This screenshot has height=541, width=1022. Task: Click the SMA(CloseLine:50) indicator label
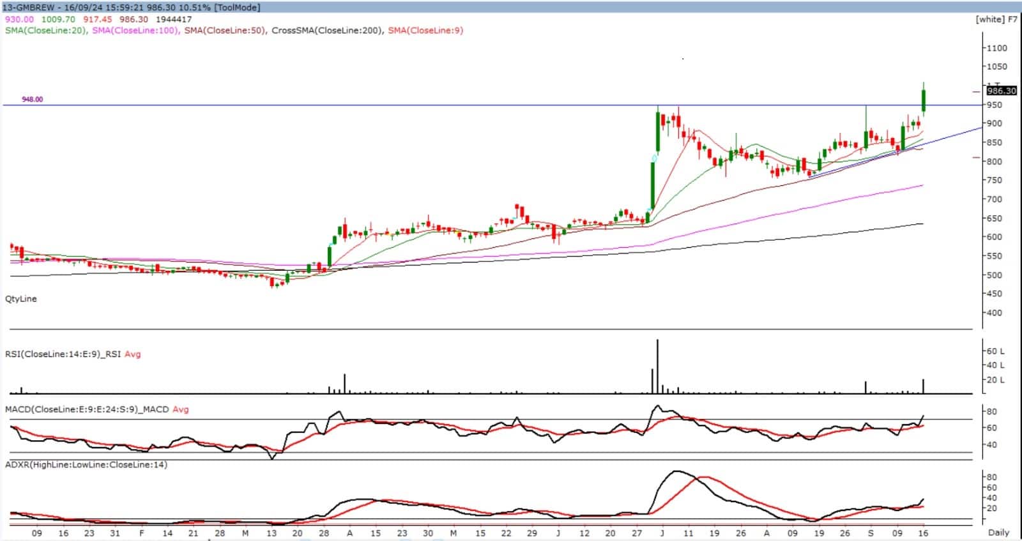pos(224,30)
